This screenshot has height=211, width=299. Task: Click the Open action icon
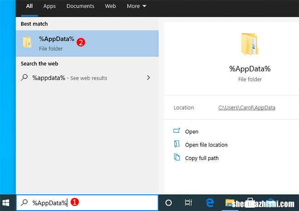coord(177,131)
